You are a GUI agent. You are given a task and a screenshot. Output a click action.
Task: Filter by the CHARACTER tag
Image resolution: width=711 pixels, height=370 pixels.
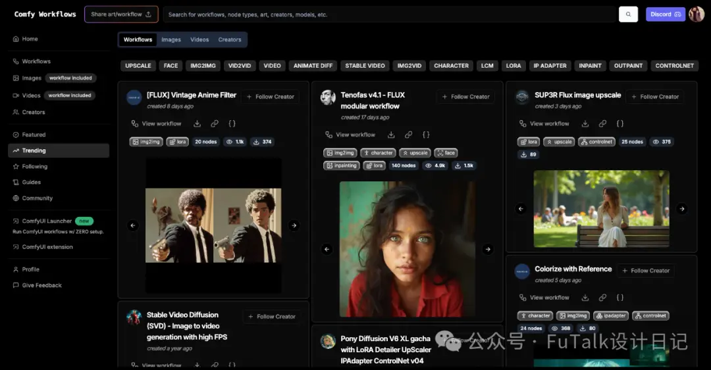click(x=451, y=66)
